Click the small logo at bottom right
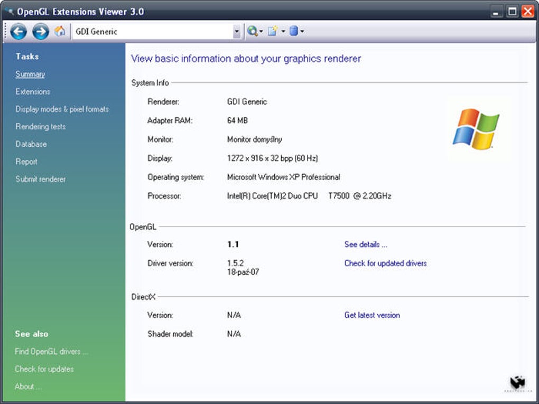 click(x=518, y=383)
